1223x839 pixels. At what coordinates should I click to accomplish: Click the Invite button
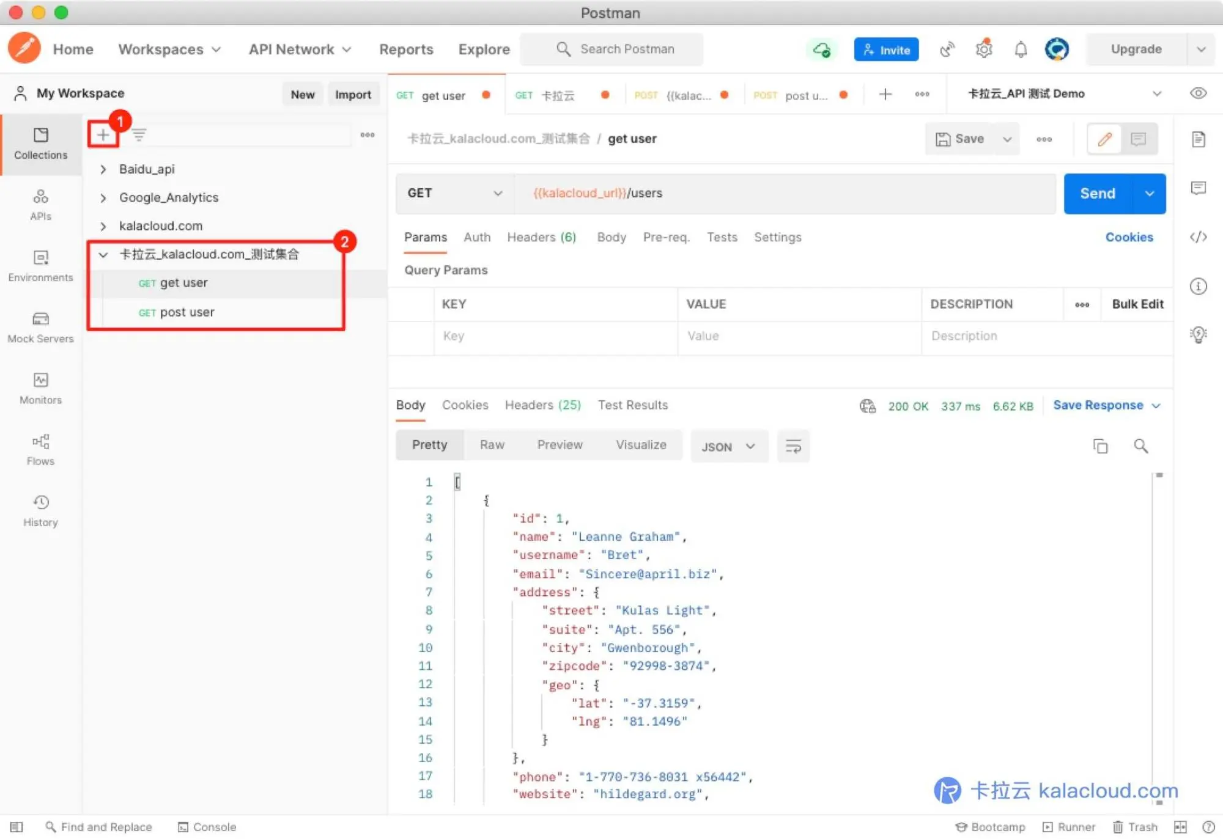pos(886,50)
